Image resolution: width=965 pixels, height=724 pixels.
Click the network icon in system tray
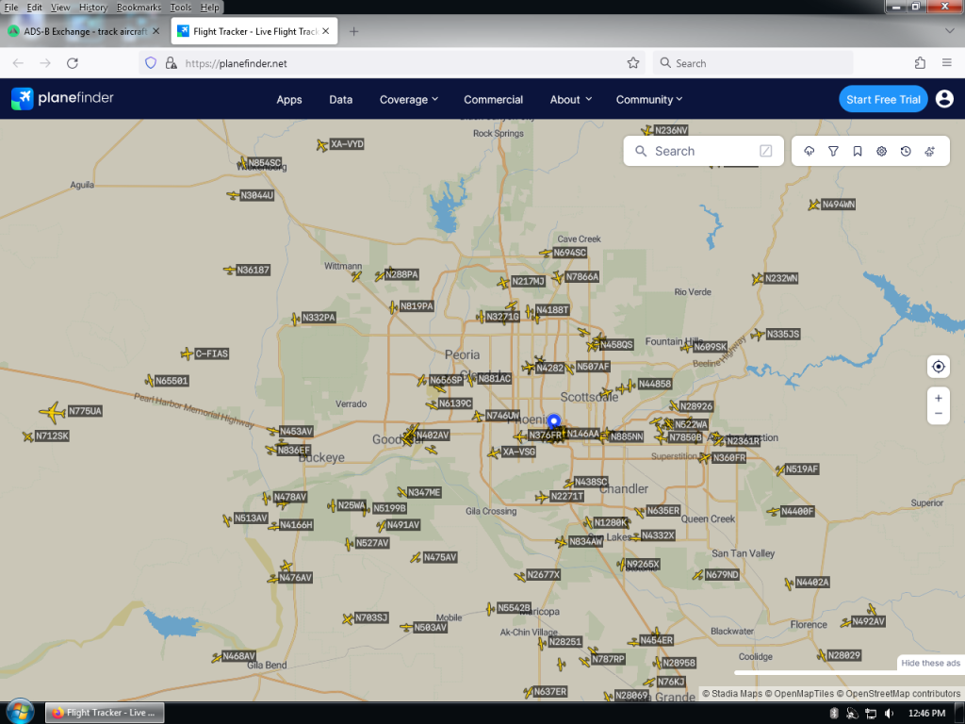coord(870,713)
